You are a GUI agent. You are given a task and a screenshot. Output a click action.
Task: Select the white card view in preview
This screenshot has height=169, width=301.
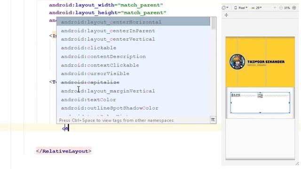tap(260, 103)
